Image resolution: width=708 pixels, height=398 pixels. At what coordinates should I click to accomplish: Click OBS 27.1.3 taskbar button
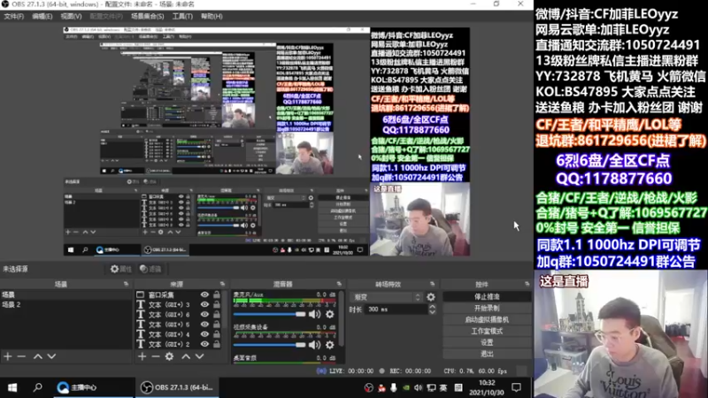coord(176,387)
